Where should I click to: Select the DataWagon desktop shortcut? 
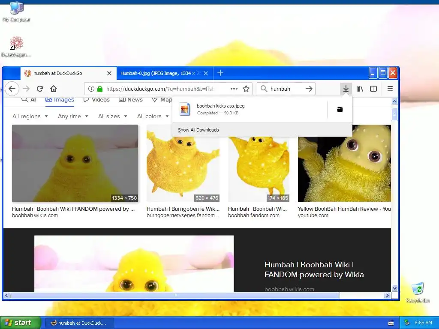point(16,47)
